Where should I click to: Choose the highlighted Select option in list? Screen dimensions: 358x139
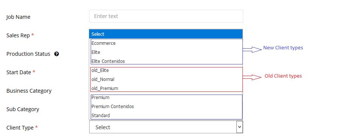tap(166, 34)
